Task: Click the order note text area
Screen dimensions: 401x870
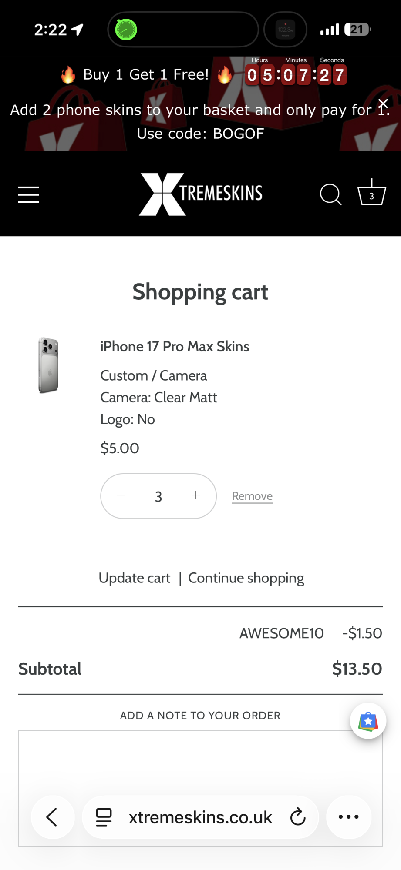Action: tap(200, 761)
